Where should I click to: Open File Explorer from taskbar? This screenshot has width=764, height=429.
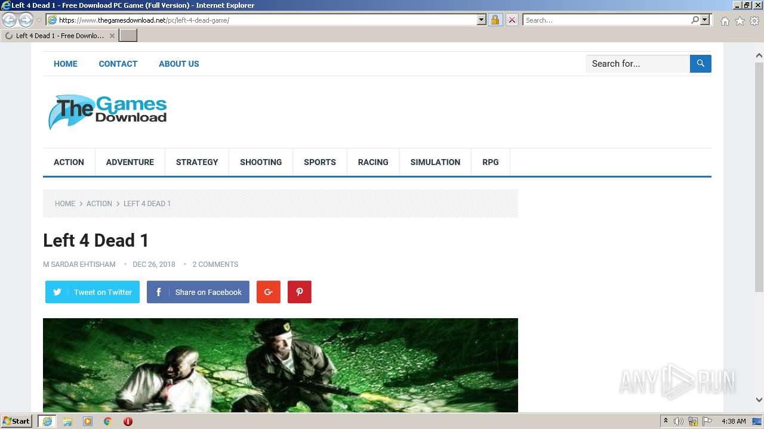pos(67,421)
